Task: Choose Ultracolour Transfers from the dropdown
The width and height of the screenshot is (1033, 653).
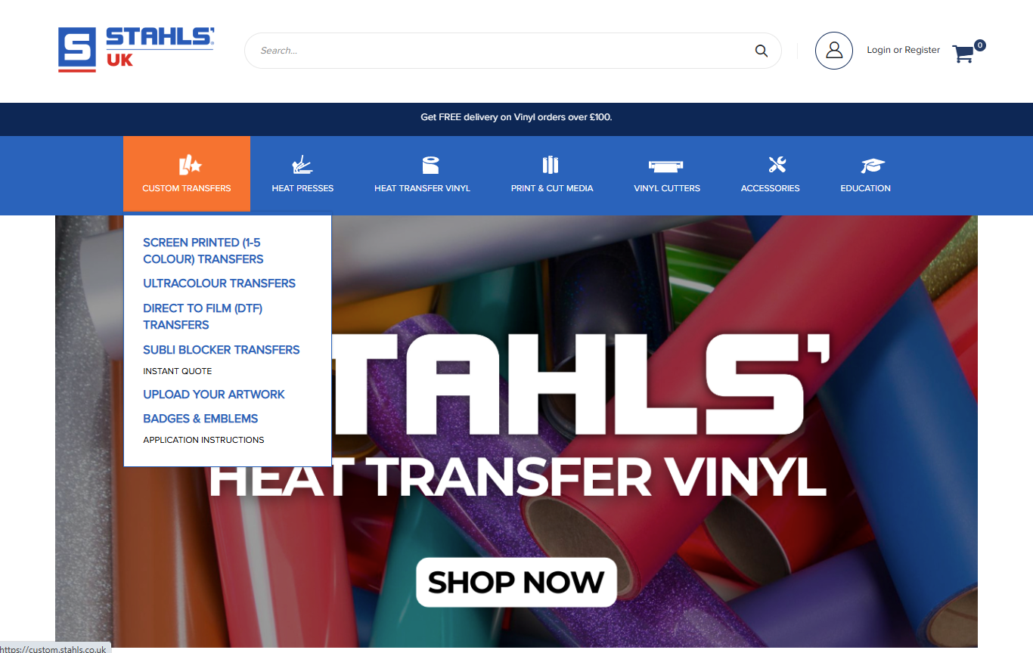Action: 219,283
